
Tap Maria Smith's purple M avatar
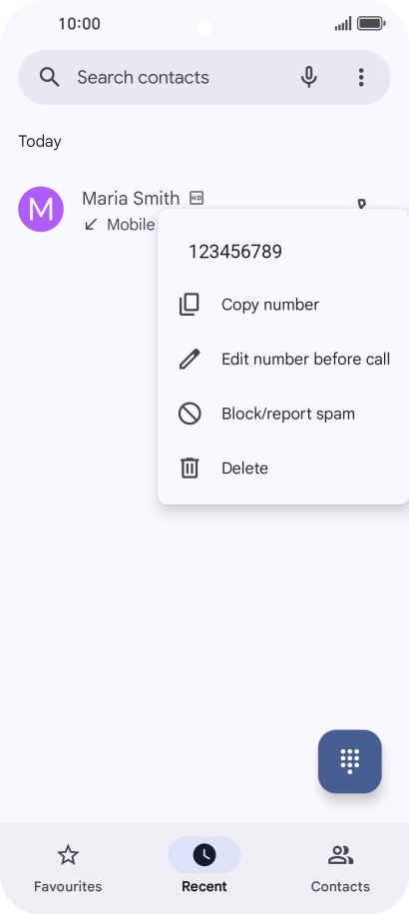[41, 209]
